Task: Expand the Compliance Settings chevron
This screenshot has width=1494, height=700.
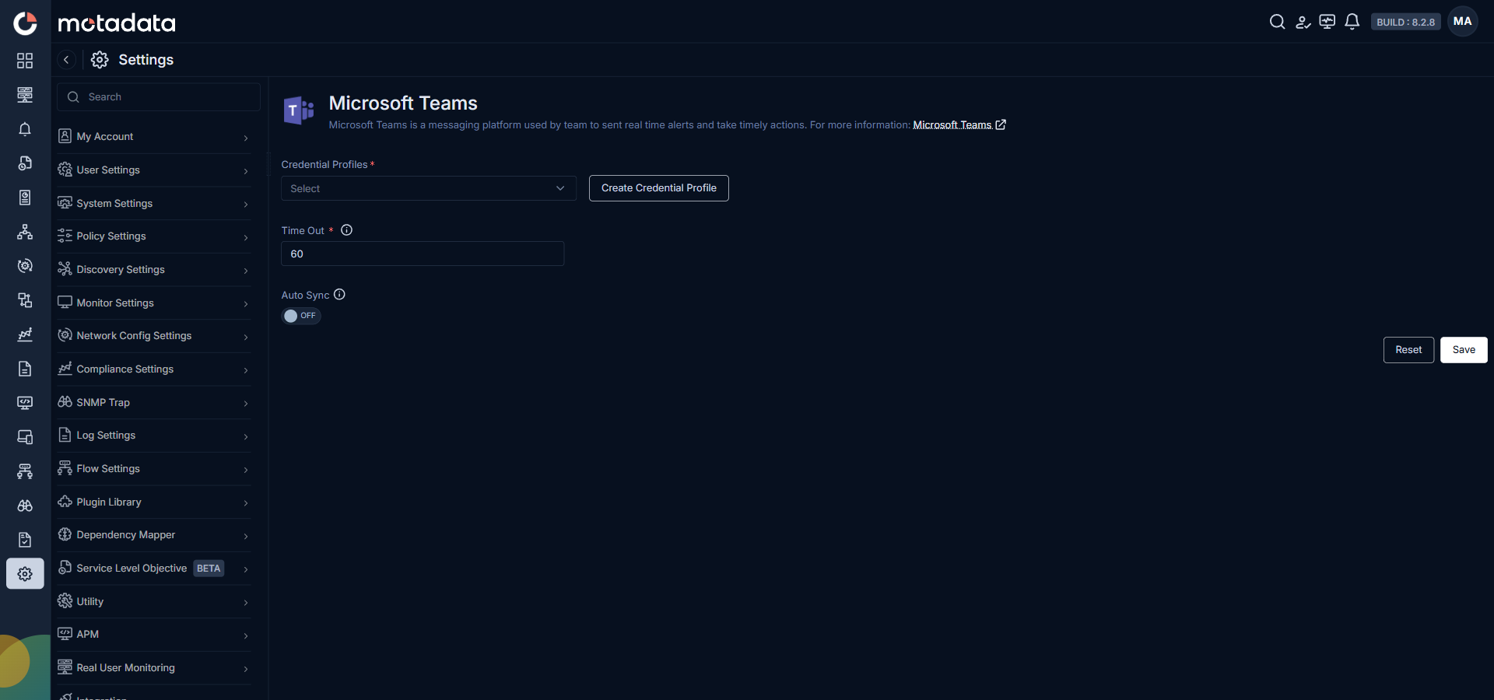Action: pos(246,369)
